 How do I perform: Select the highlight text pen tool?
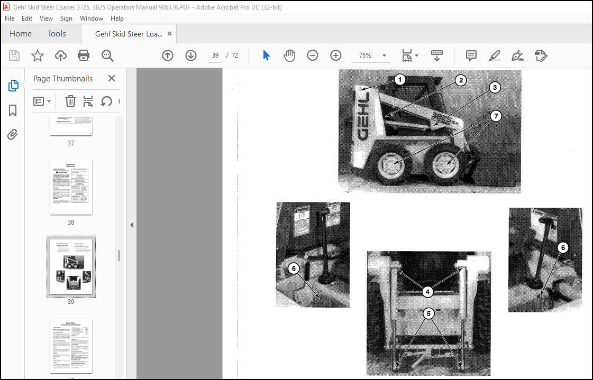pyautogui.click(x=494, y=55)
